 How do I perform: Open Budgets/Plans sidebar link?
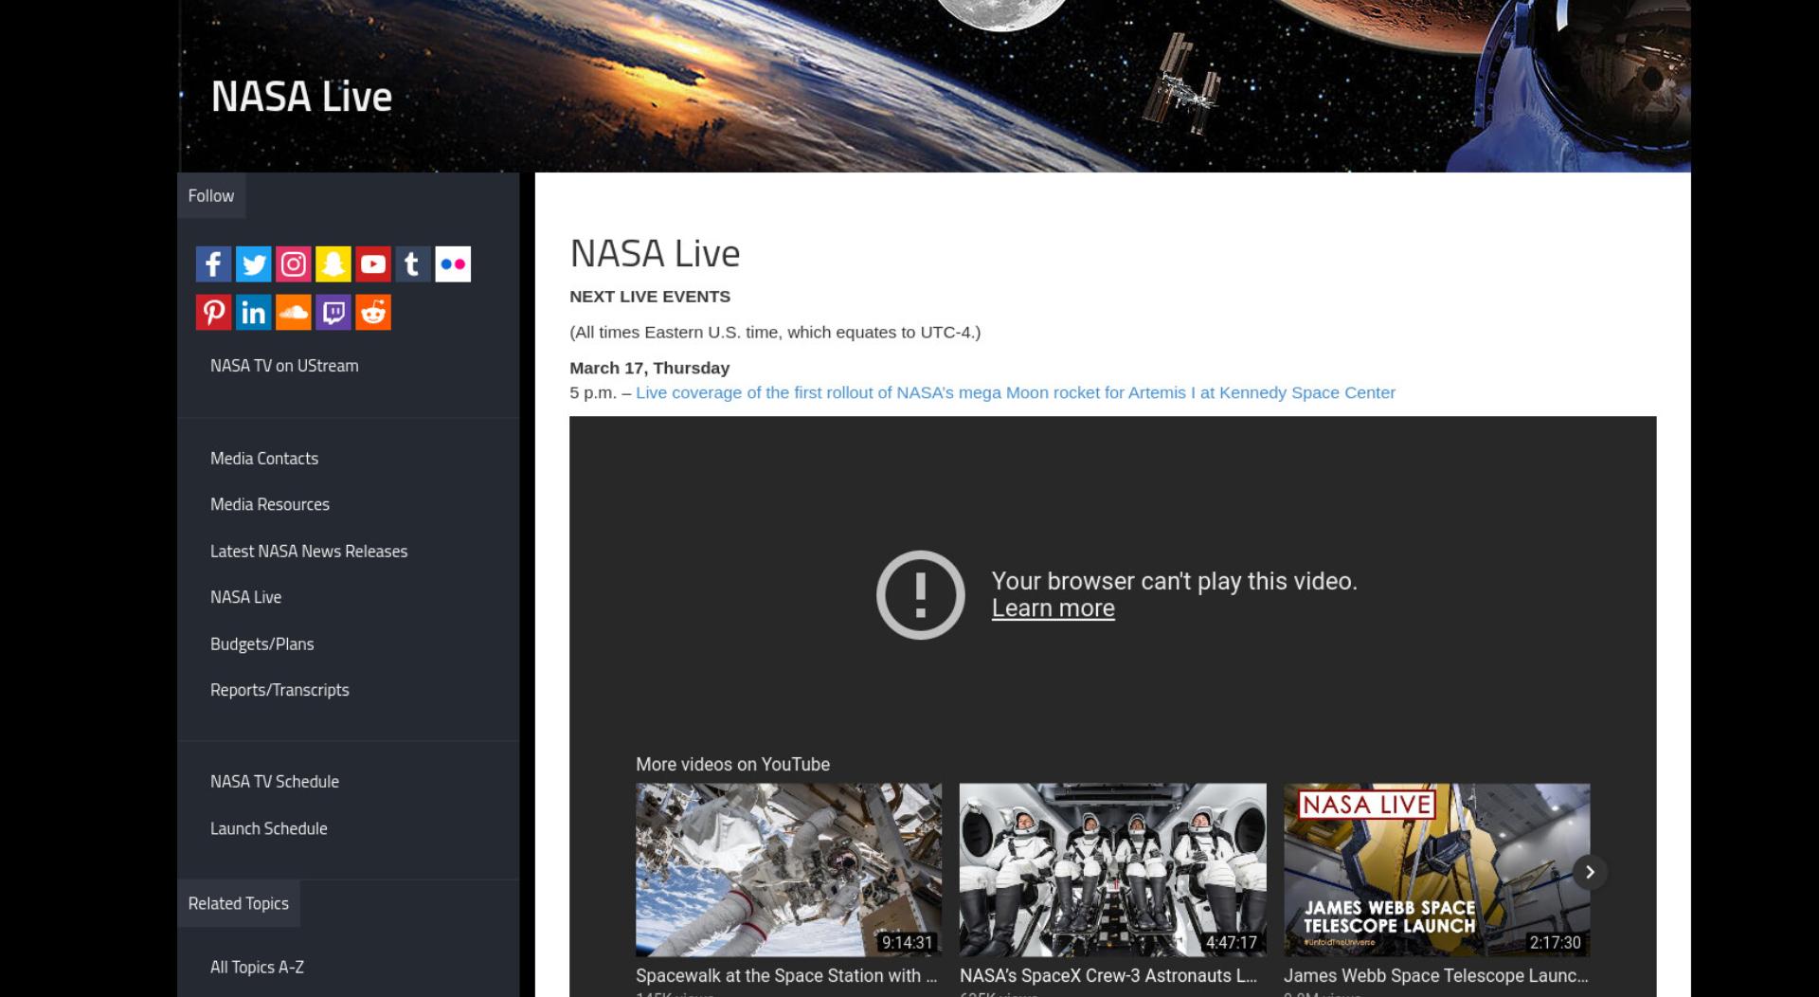pos(262,644)
